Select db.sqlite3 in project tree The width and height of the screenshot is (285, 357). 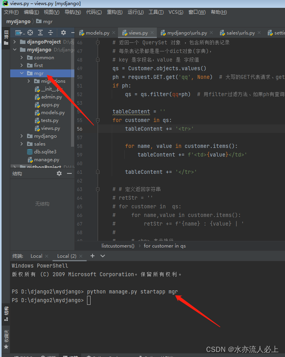42,152
